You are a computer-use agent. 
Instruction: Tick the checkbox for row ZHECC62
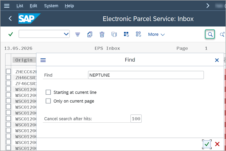pos(8,71)
